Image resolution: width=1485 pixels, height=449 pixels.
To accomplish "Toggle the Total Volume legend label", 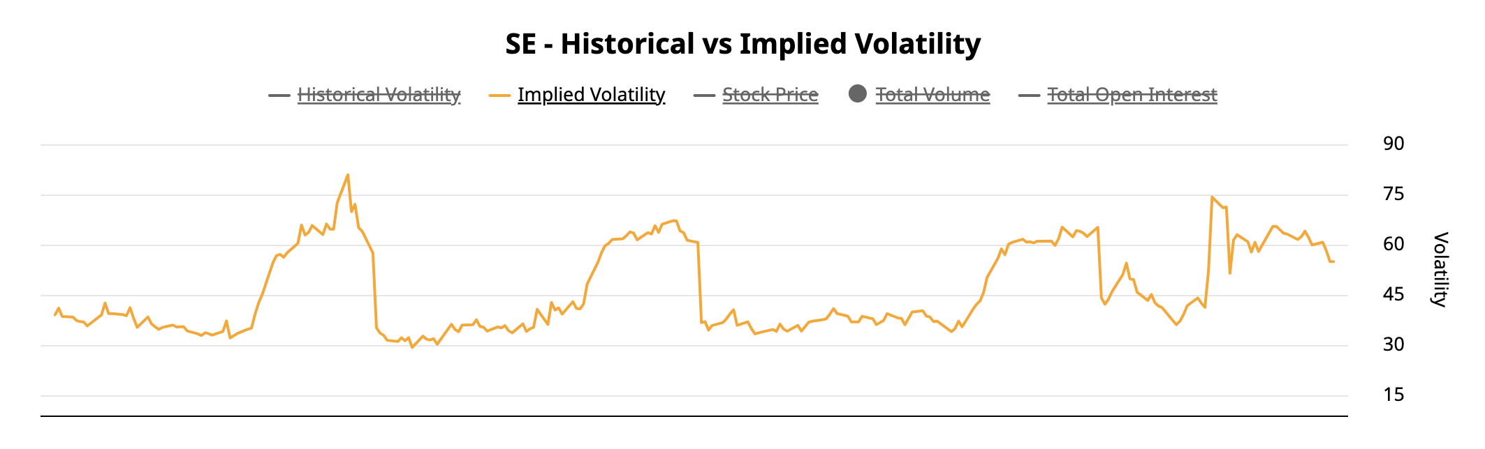I will click(x=932, y=95).
